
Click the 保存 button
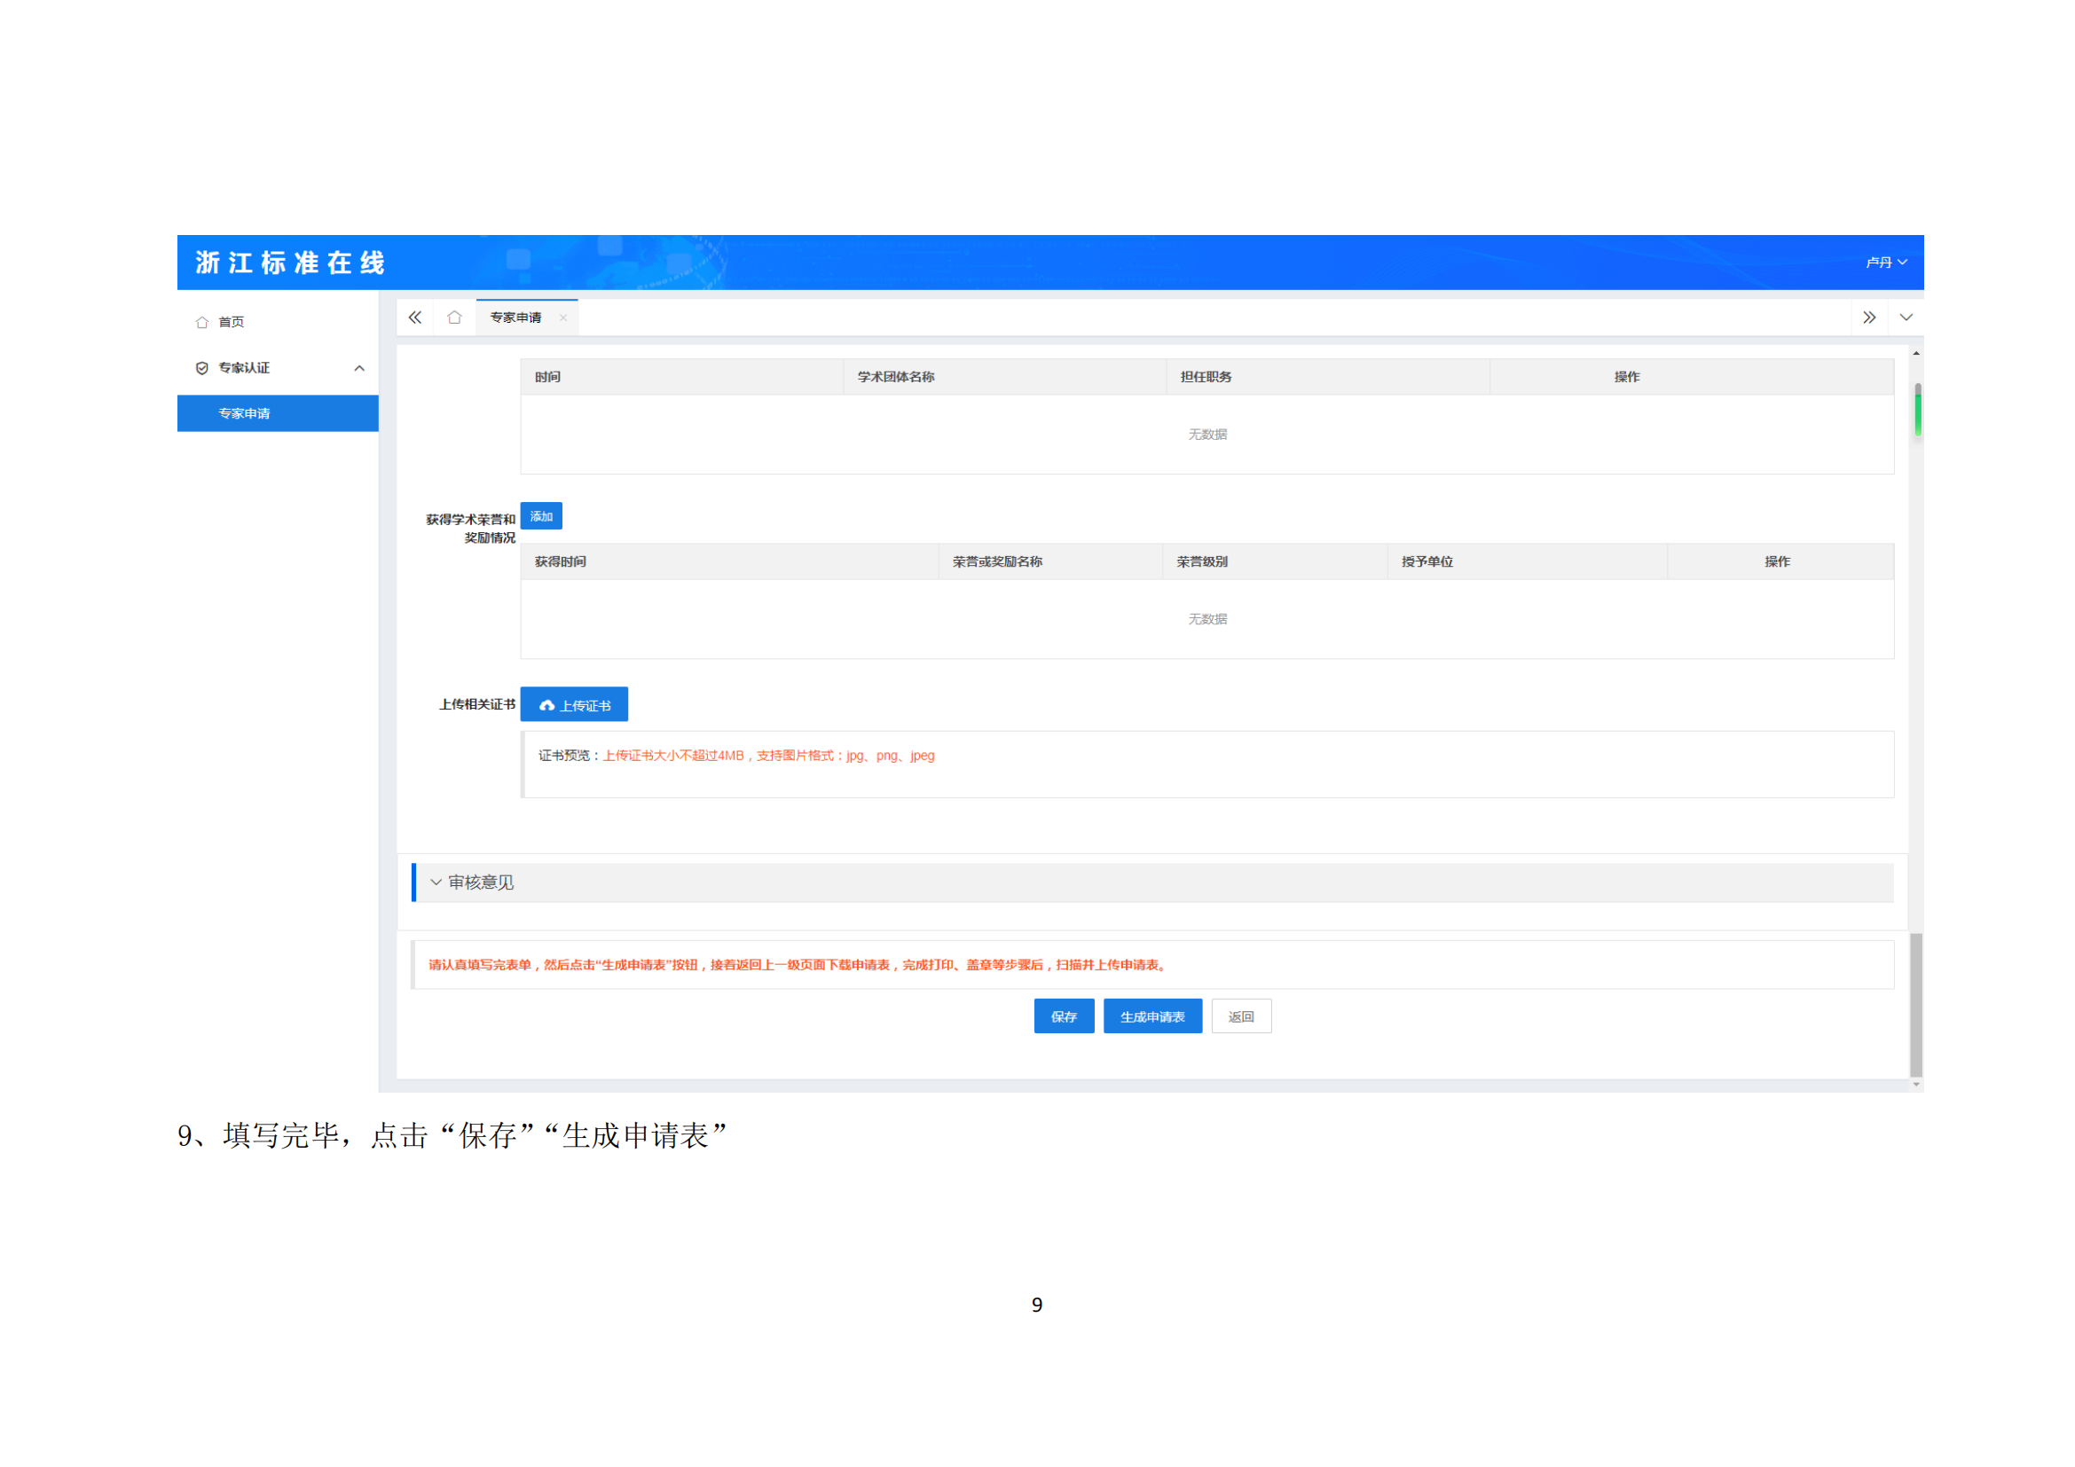click(1064, 1016)
